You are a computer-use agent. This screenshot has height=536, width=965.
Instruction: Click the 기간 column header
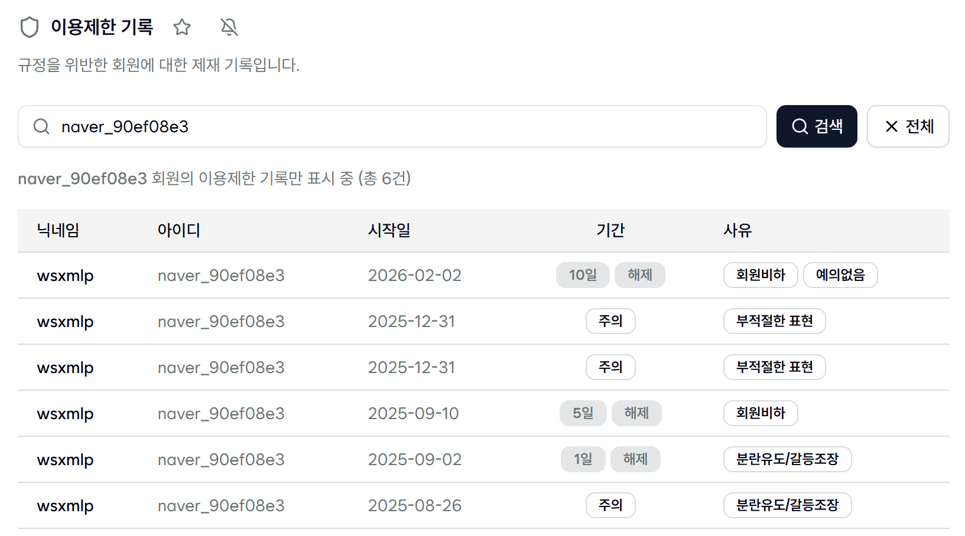click(610, 230)
